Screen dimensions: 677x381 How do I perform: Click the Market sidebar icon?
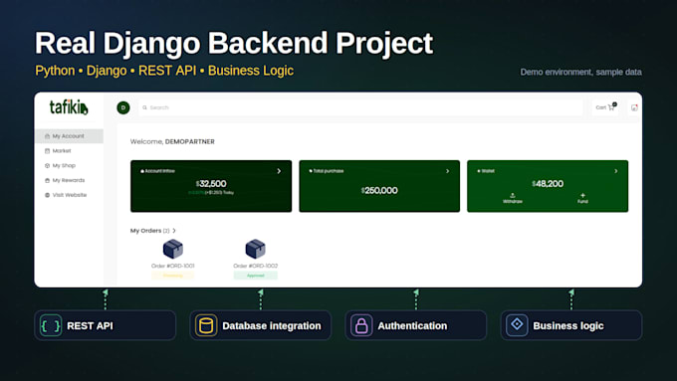click(47, 150)
